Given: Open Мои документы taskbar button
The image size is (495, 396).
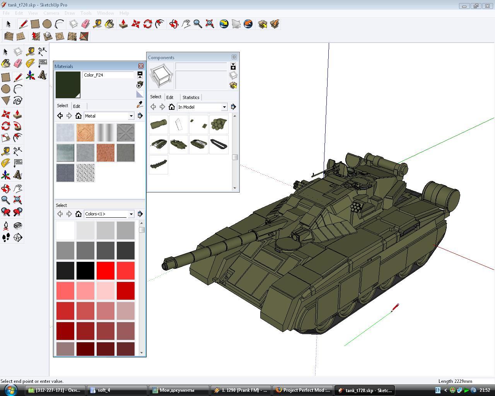Looking at the screenshot, I should point(179,390).
